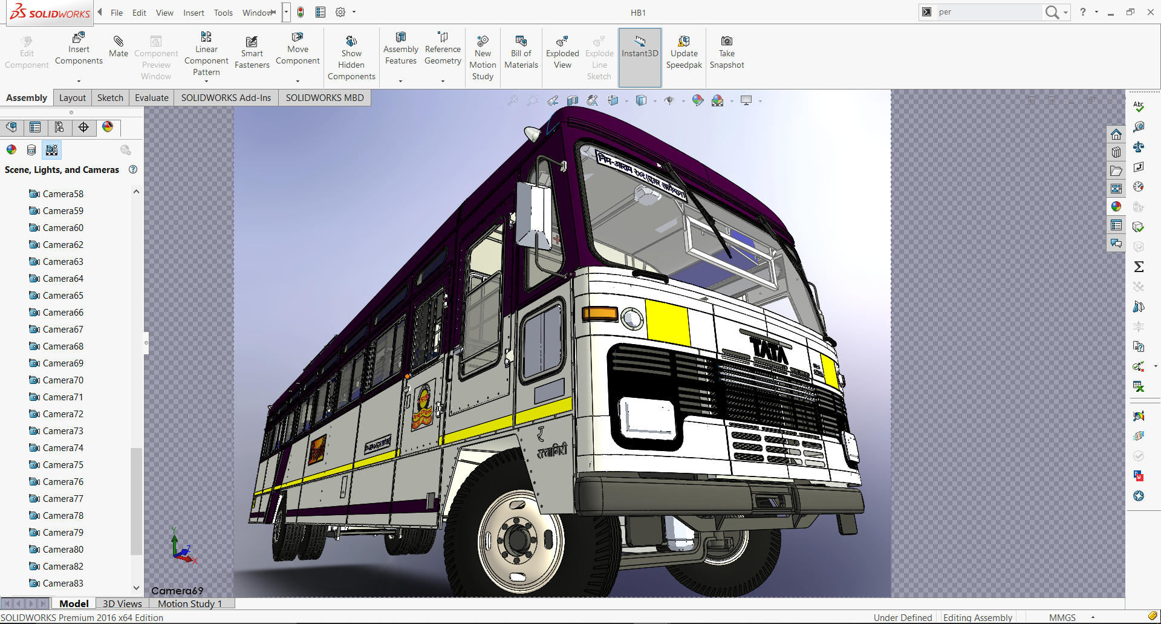Click help icon beside Scene, Lights, and Cameras
The image size is (1161, 624).
(x=133, y=169)
